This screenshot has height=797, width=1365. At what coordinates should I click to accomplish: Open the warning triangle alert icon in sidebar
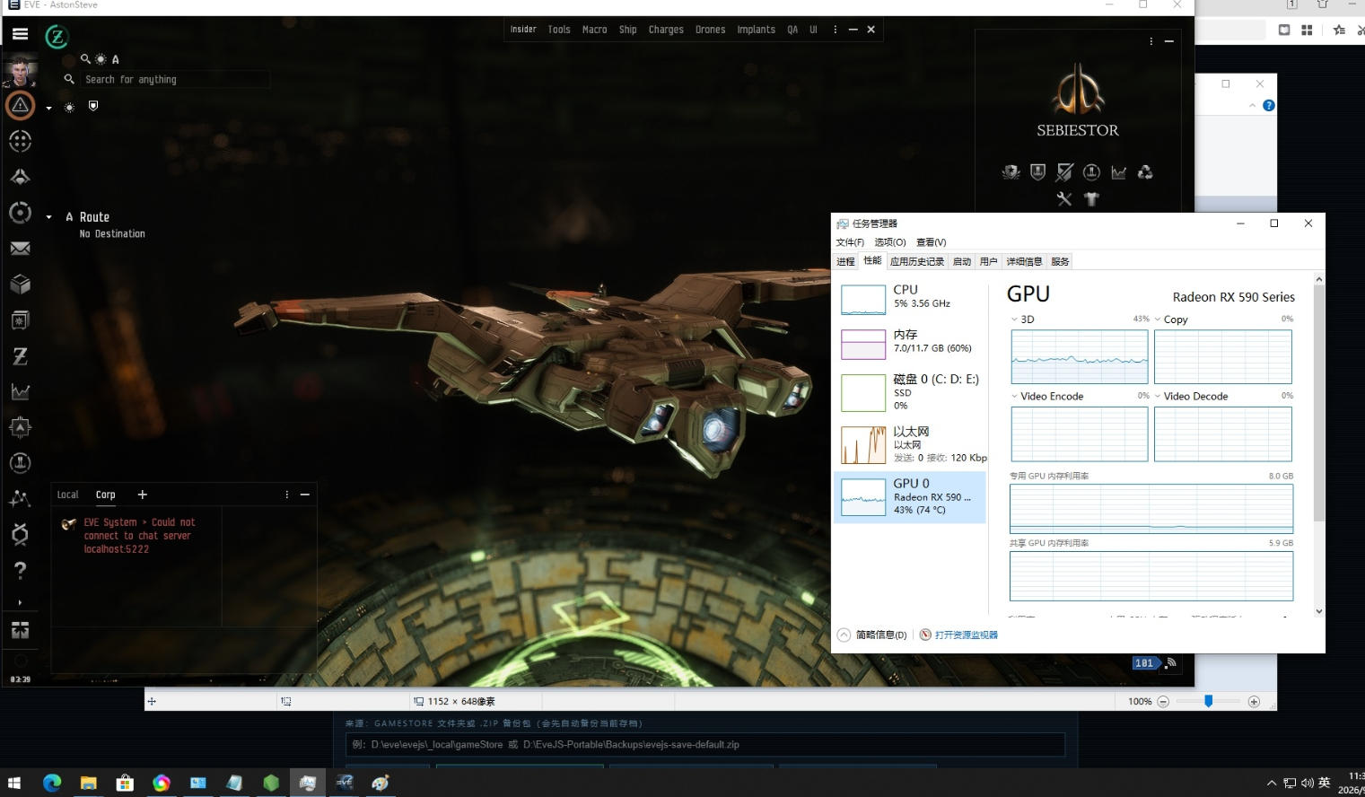(x=20, y=105)
